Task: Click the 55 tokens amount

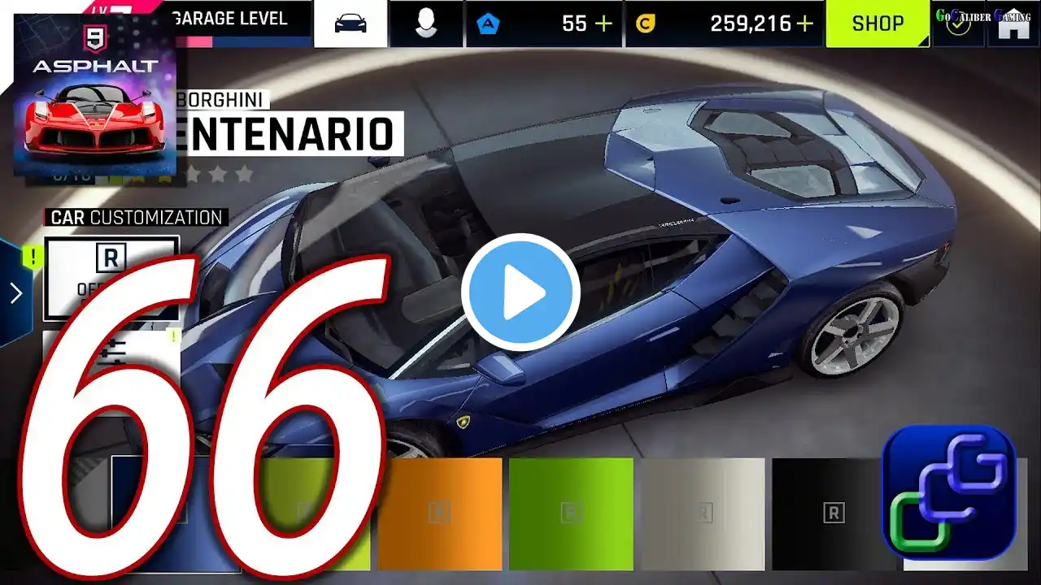Action: pyautogui.click(x=574, y=24)
